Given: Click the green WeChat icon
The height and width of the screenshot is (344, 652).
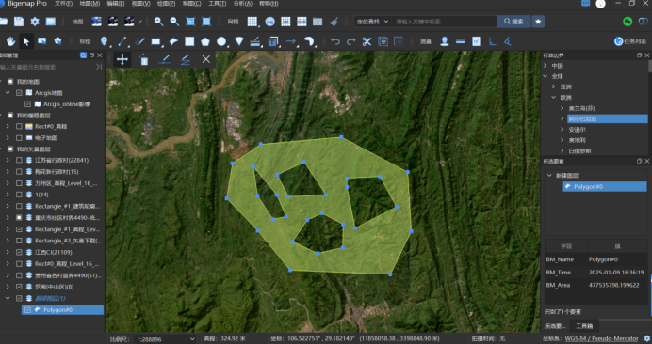Looking at the screenshot, I should (628, 22).
